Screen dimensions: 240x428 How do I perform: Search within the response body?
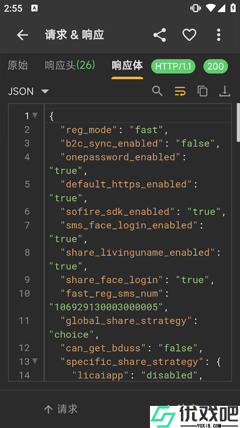click(x=157, y=91)
